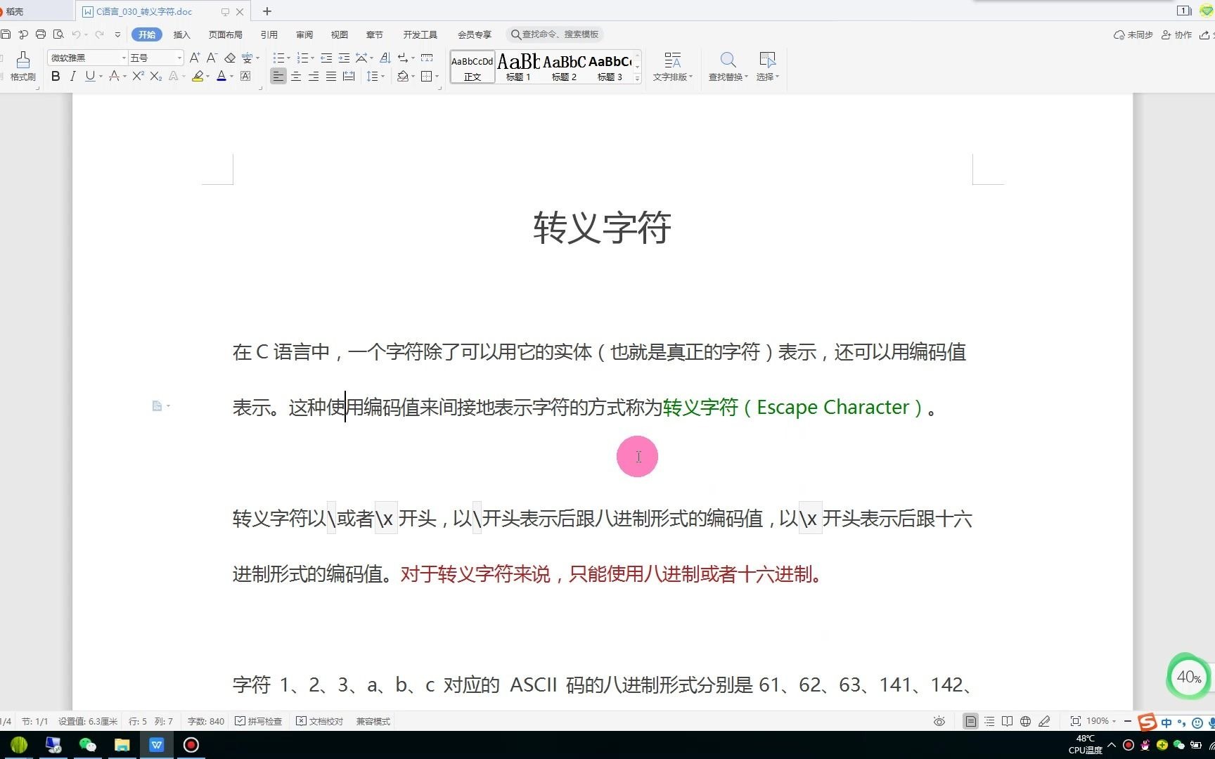This screenshot has width=1215, height=759.
Task: Open the References (引用) tab
Action: (269, 34)
